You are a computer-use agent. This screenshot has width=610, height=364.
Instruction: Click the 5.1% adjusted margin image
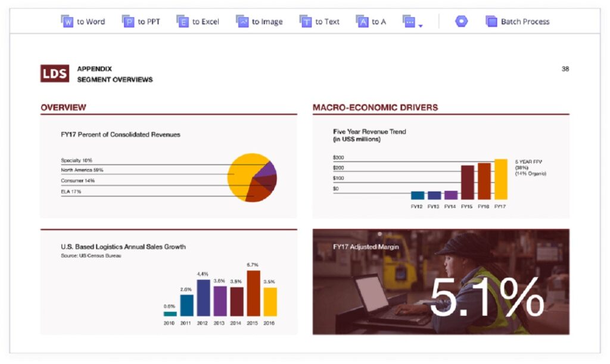click(441, 281)
